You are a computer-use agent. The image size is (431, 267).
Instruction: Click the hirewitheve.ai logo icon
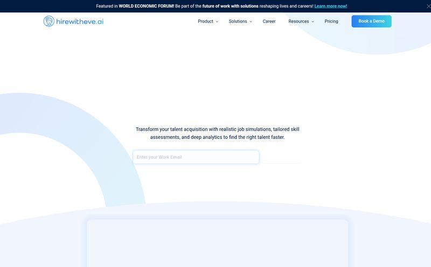(x=48, y=21)
